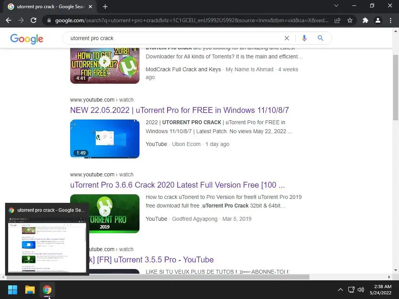
Task: Share this page from the address bar
Action: [x=337, y=20]
